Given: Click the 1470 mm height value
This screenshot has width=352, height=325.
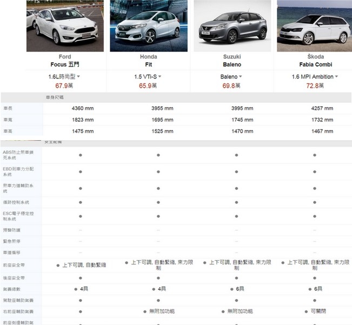Looking at the screenshot, I should pyautogui.click(x=242, y=131).
